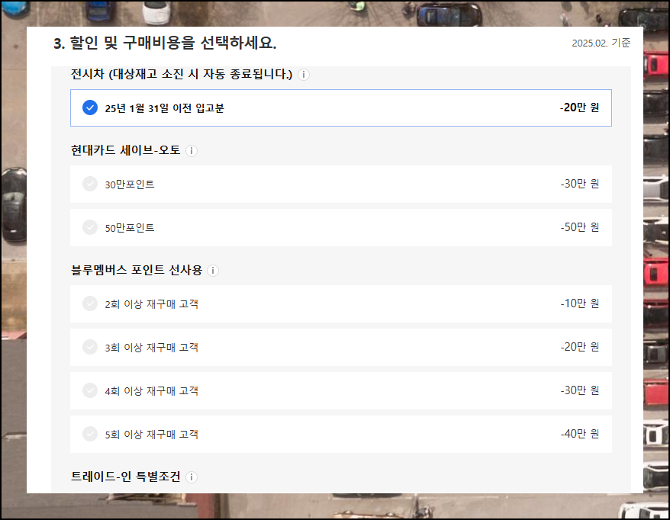
Task: Click the -20만 원 amount in 전시차 row
Action: point(579,108)
